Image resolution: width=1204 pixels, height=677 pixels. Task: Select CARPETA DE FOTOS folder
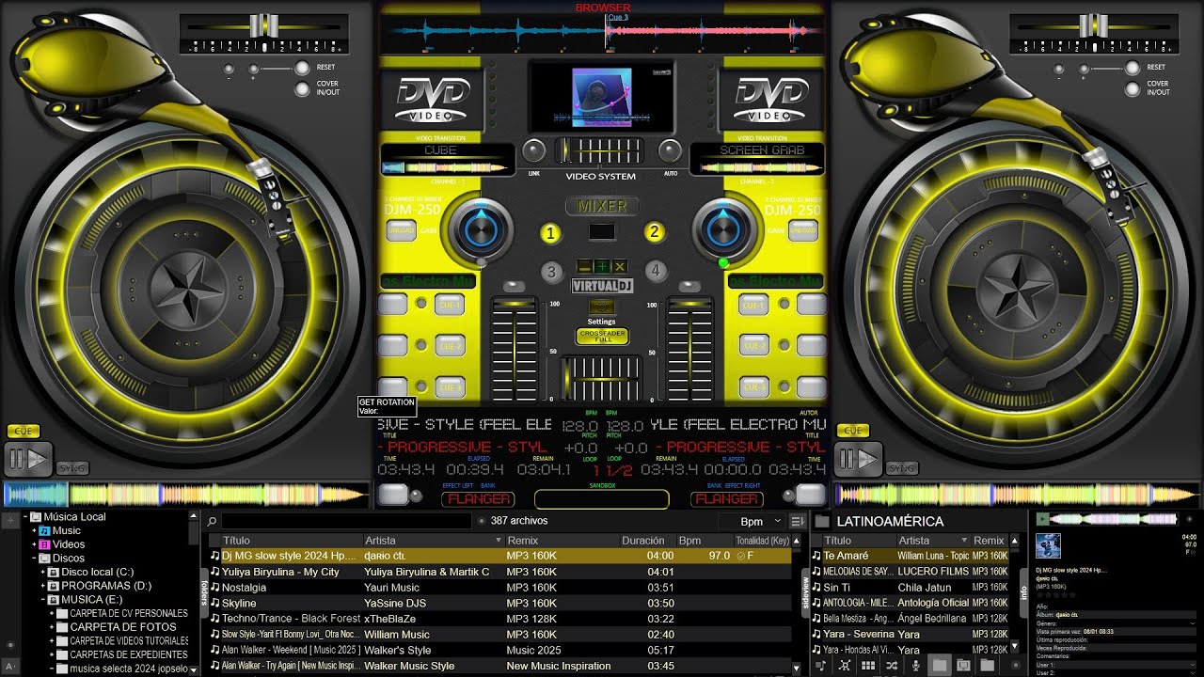coord(123,627)
